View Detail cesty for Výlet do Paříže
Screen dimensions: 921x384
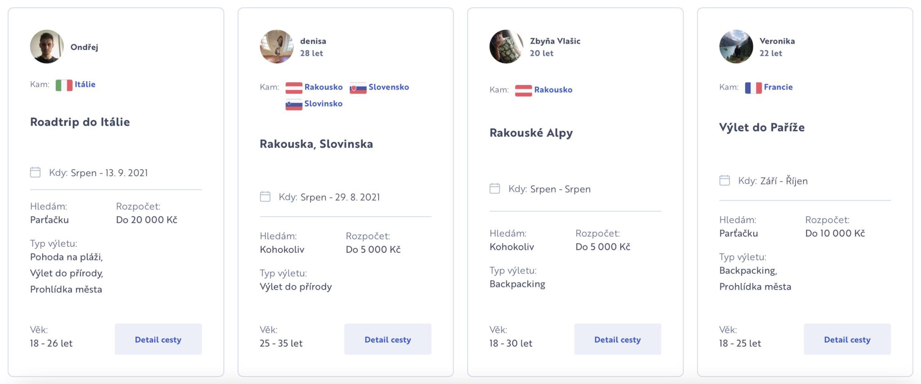(x=847, y=339)
